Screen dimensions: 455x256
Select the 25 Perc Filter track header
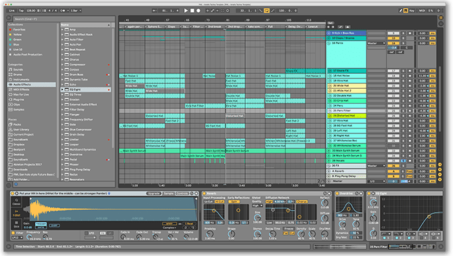346,111
